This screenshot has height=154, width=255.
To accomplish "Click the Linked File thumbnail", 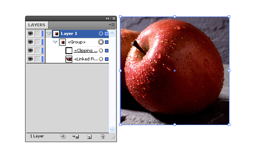I will coord(69,59).
